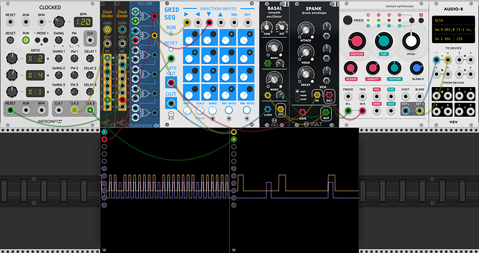Screen dimensions: 479x253
Task: Click AUDIO-8 TO DEVICE jack 1
Action: click(x=437, y=60)
